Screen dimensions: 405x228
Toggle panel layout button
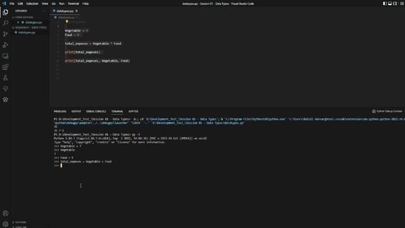pos(390,4)
